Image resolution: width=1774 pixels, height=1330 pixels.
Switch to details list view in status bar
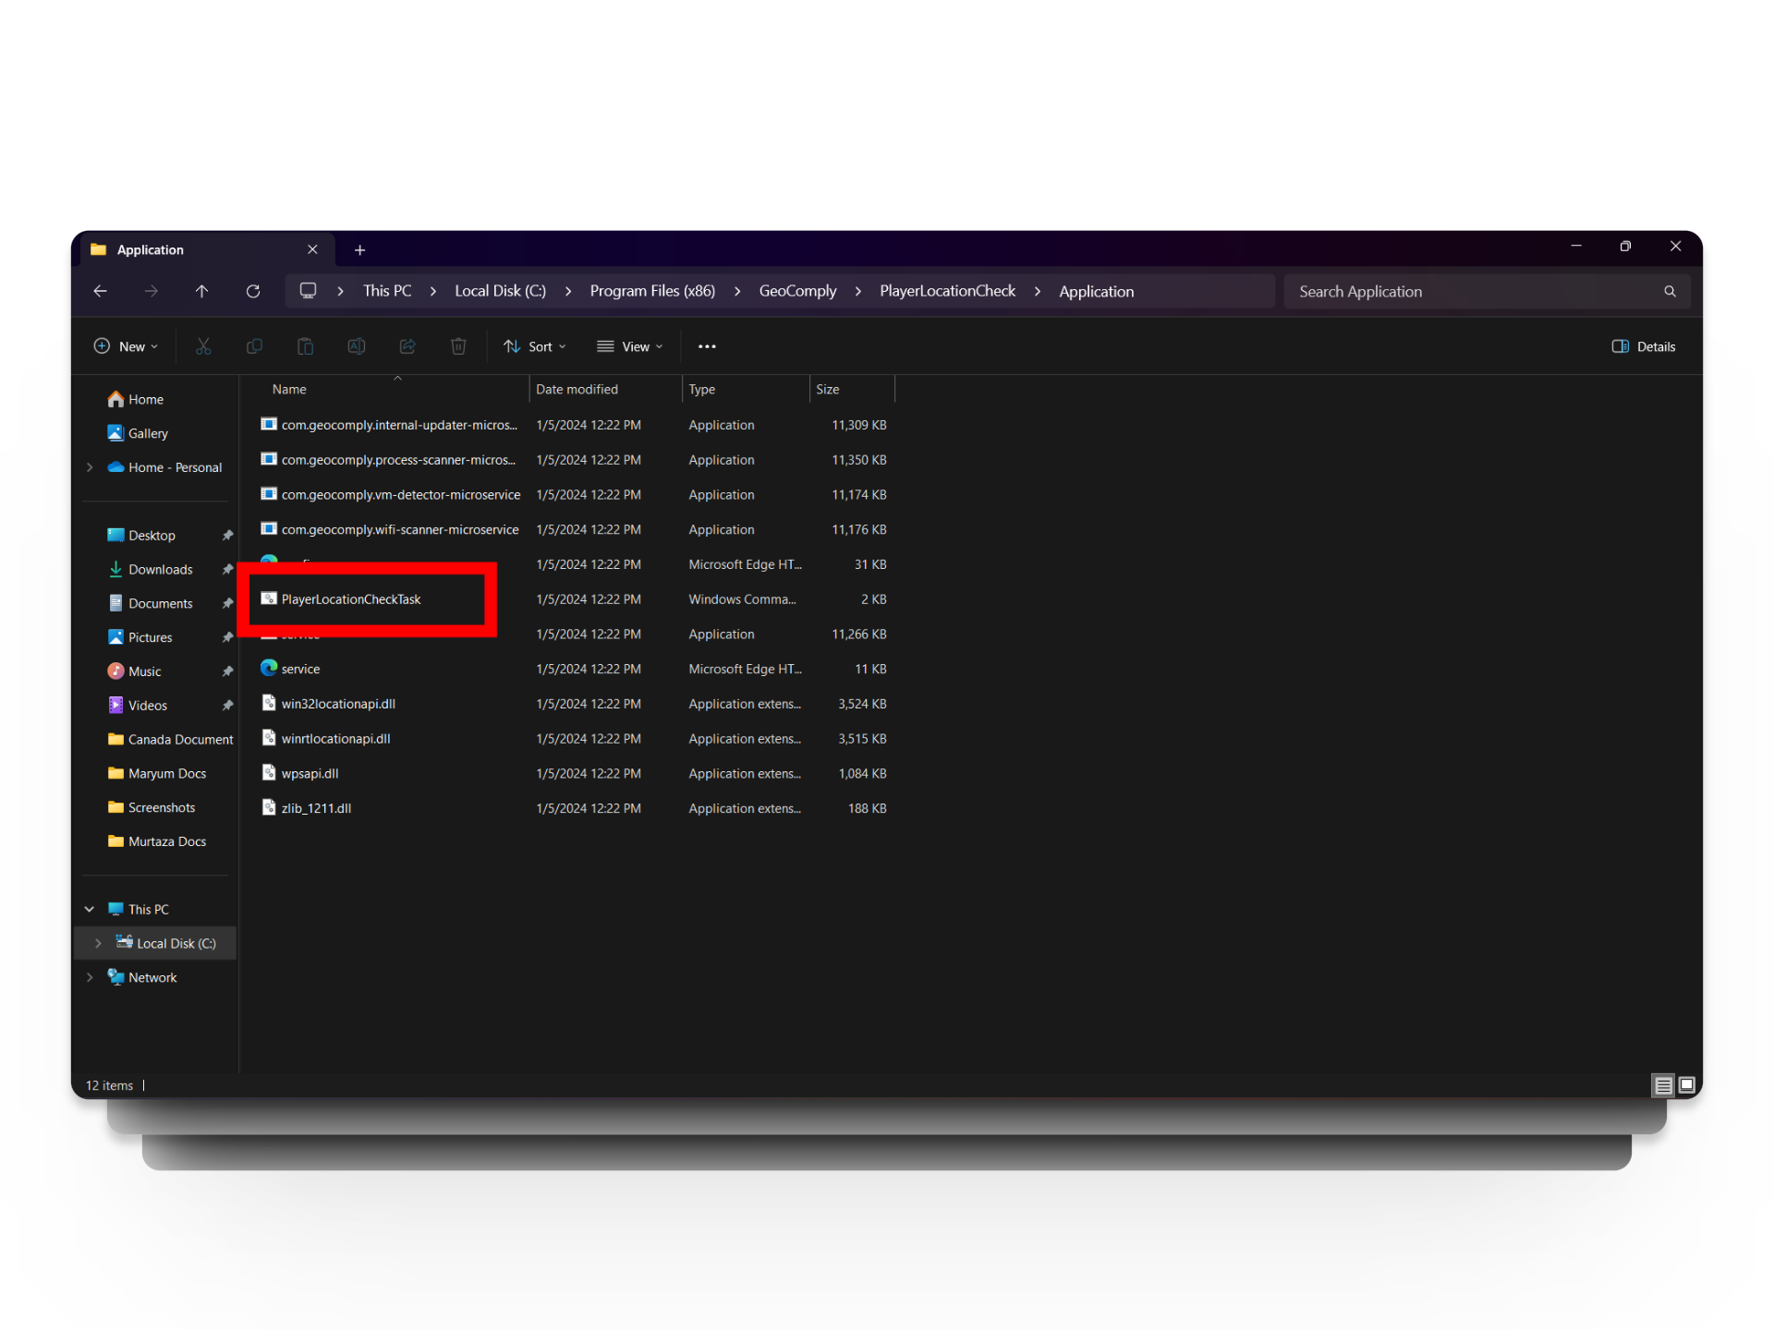1663,1085
